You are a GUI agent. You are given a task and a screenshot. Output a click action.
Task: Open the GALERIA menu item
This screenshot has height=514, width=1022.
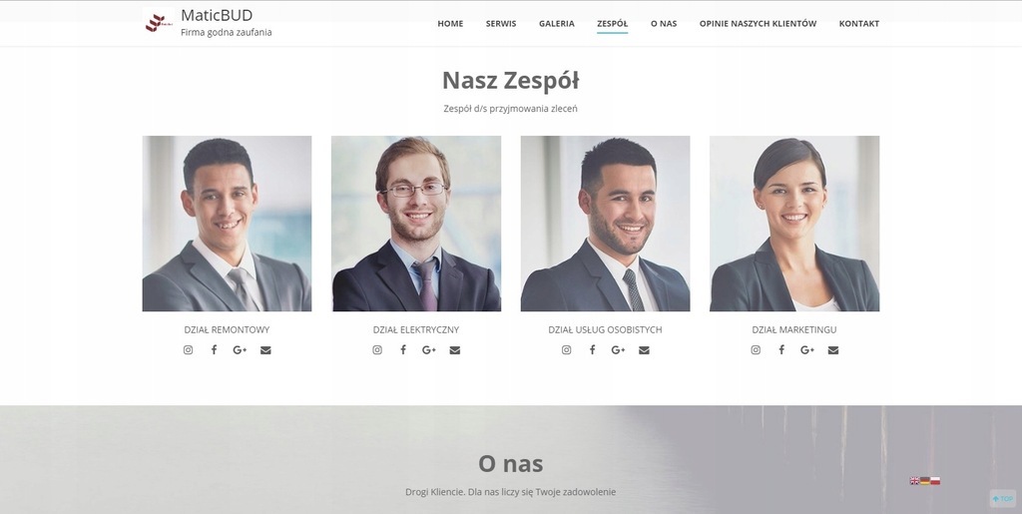point(557,23)
